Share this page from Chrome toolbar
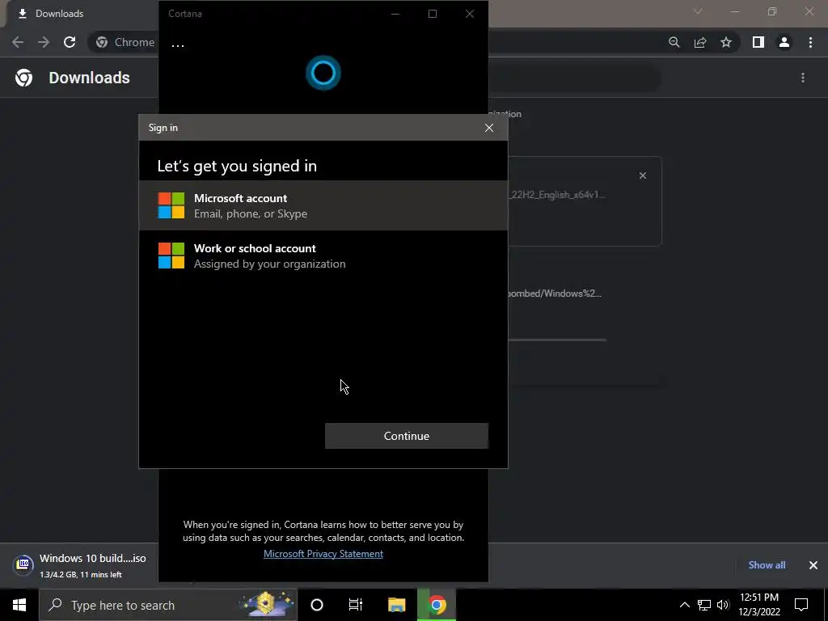Image resolution: width=828 pixels, height=621 pixels. (x=700, y=42)
